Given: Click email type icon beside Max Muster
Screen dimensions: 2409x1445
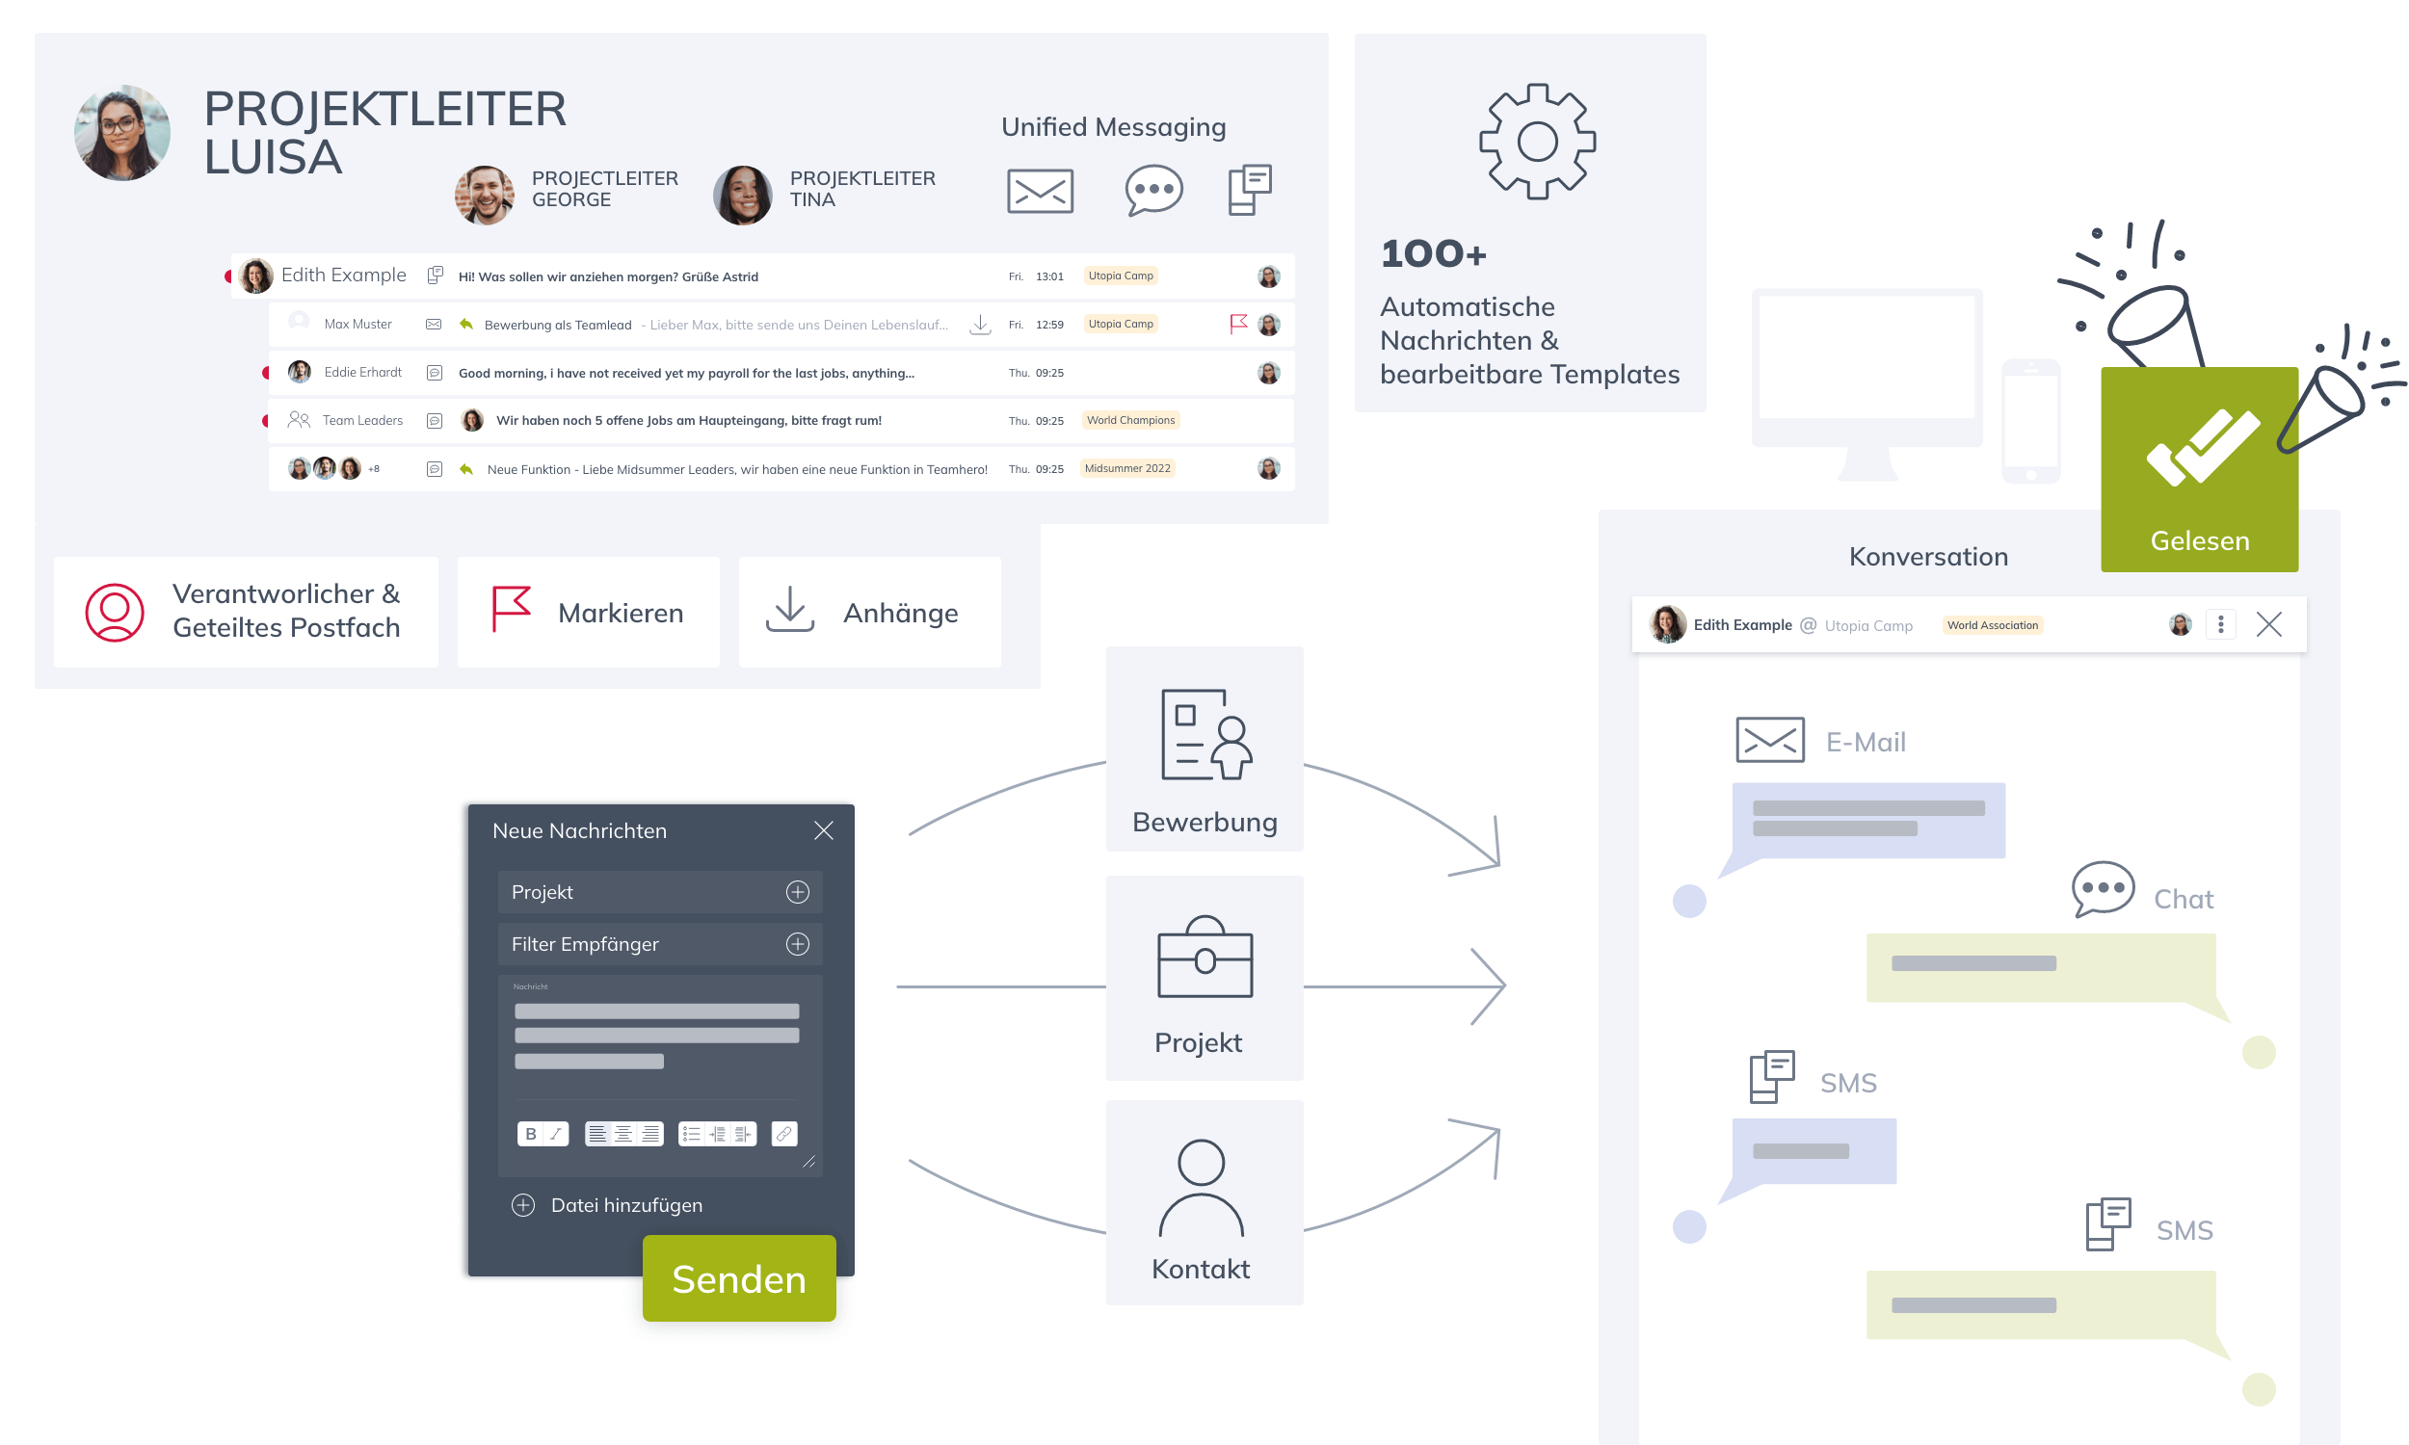Looking at the screenshot, I should tap(434, 324).
